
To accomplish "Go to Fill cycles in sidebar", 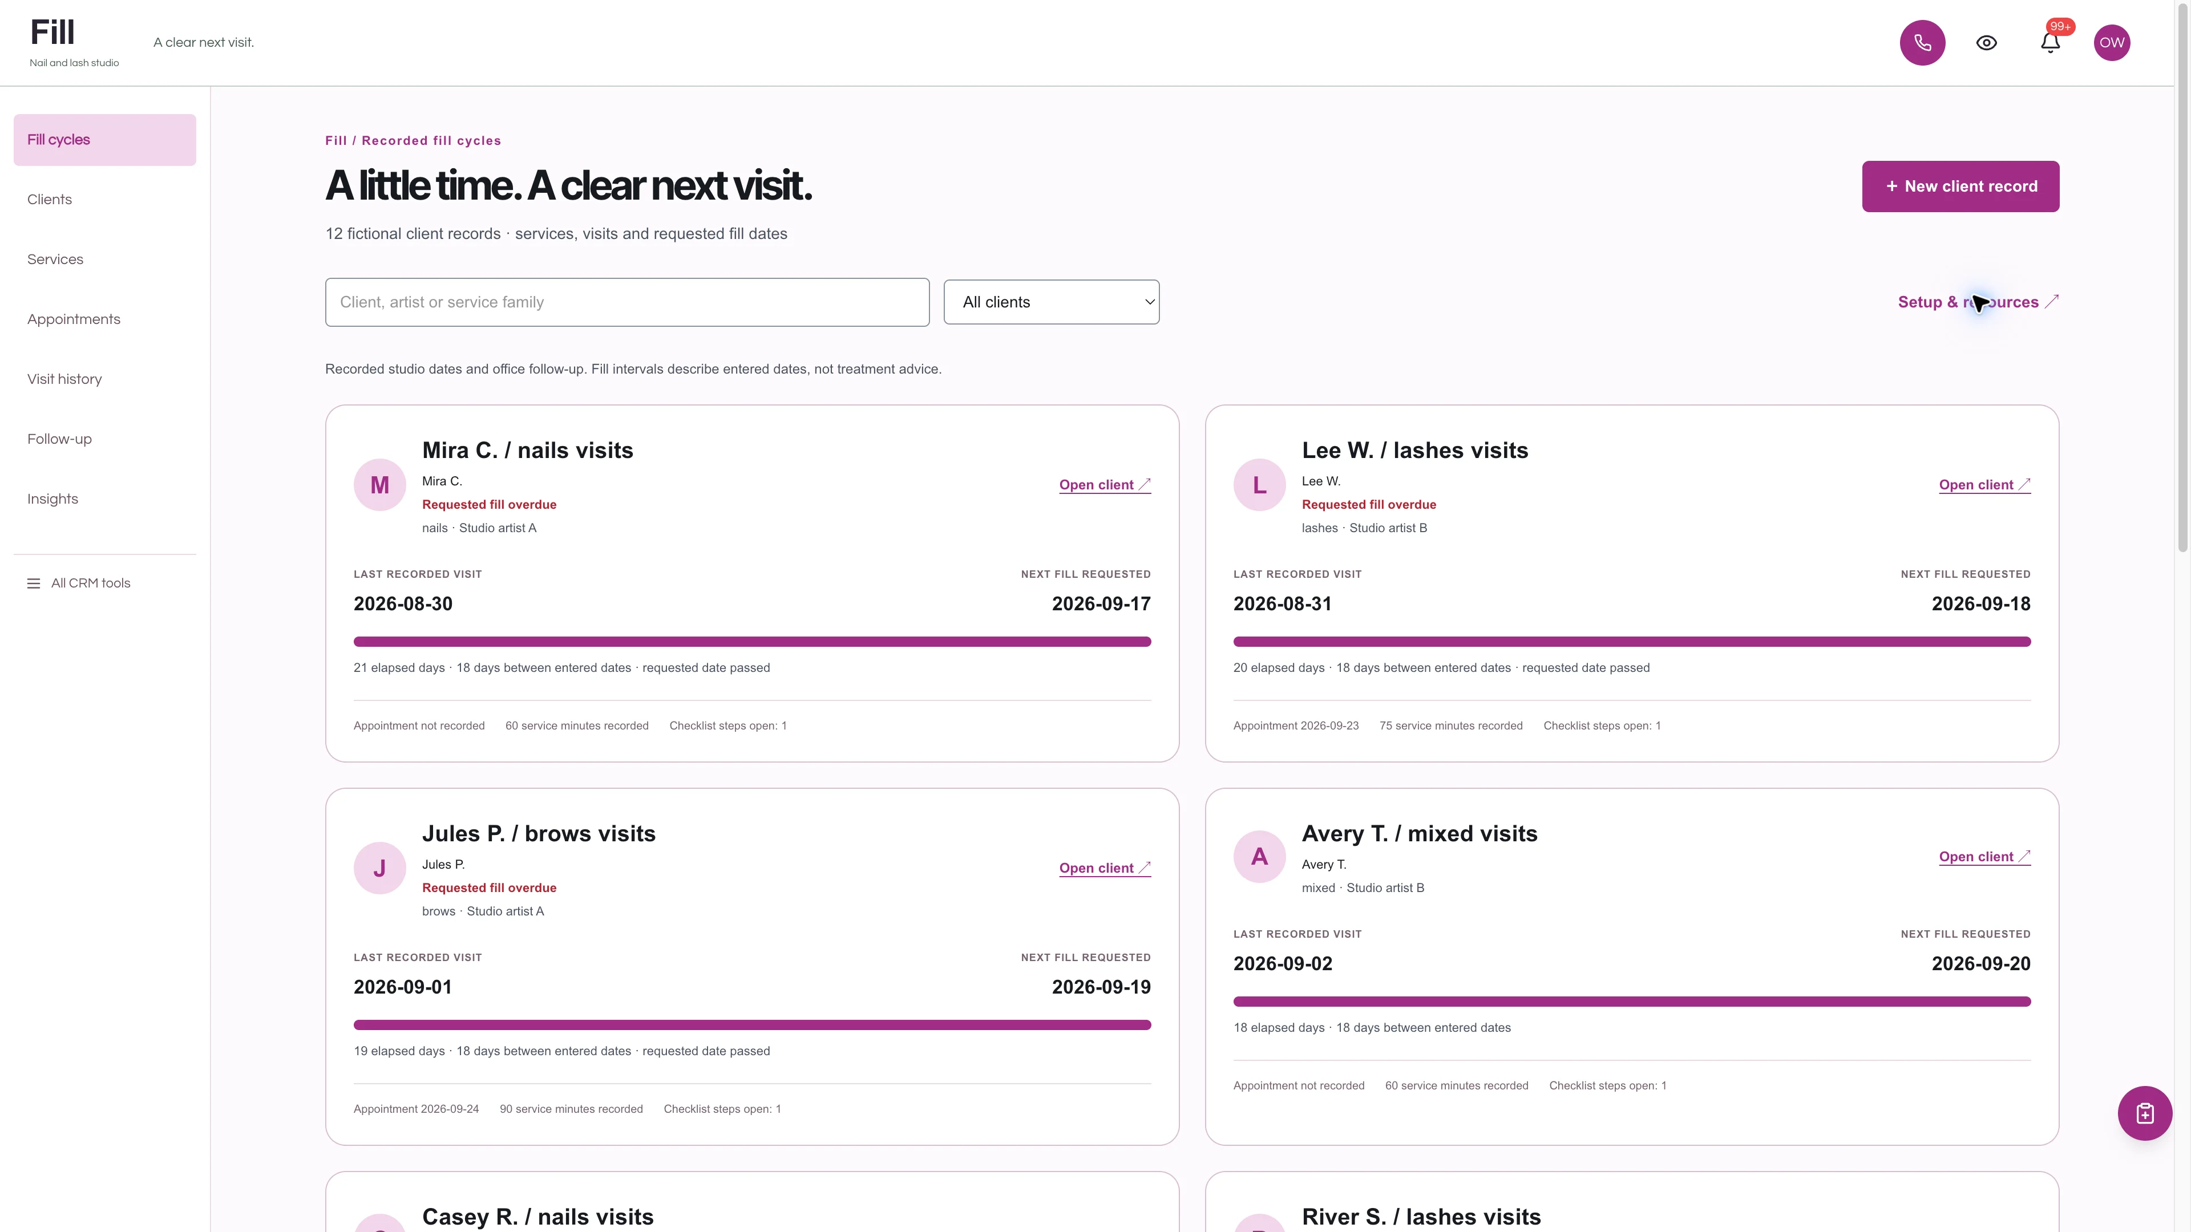I will [104, 139].
